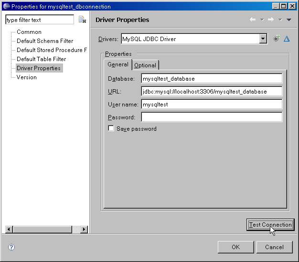Click the clear filter text icon
Viewport: 299px width, 262px height.
click(82, 20)
